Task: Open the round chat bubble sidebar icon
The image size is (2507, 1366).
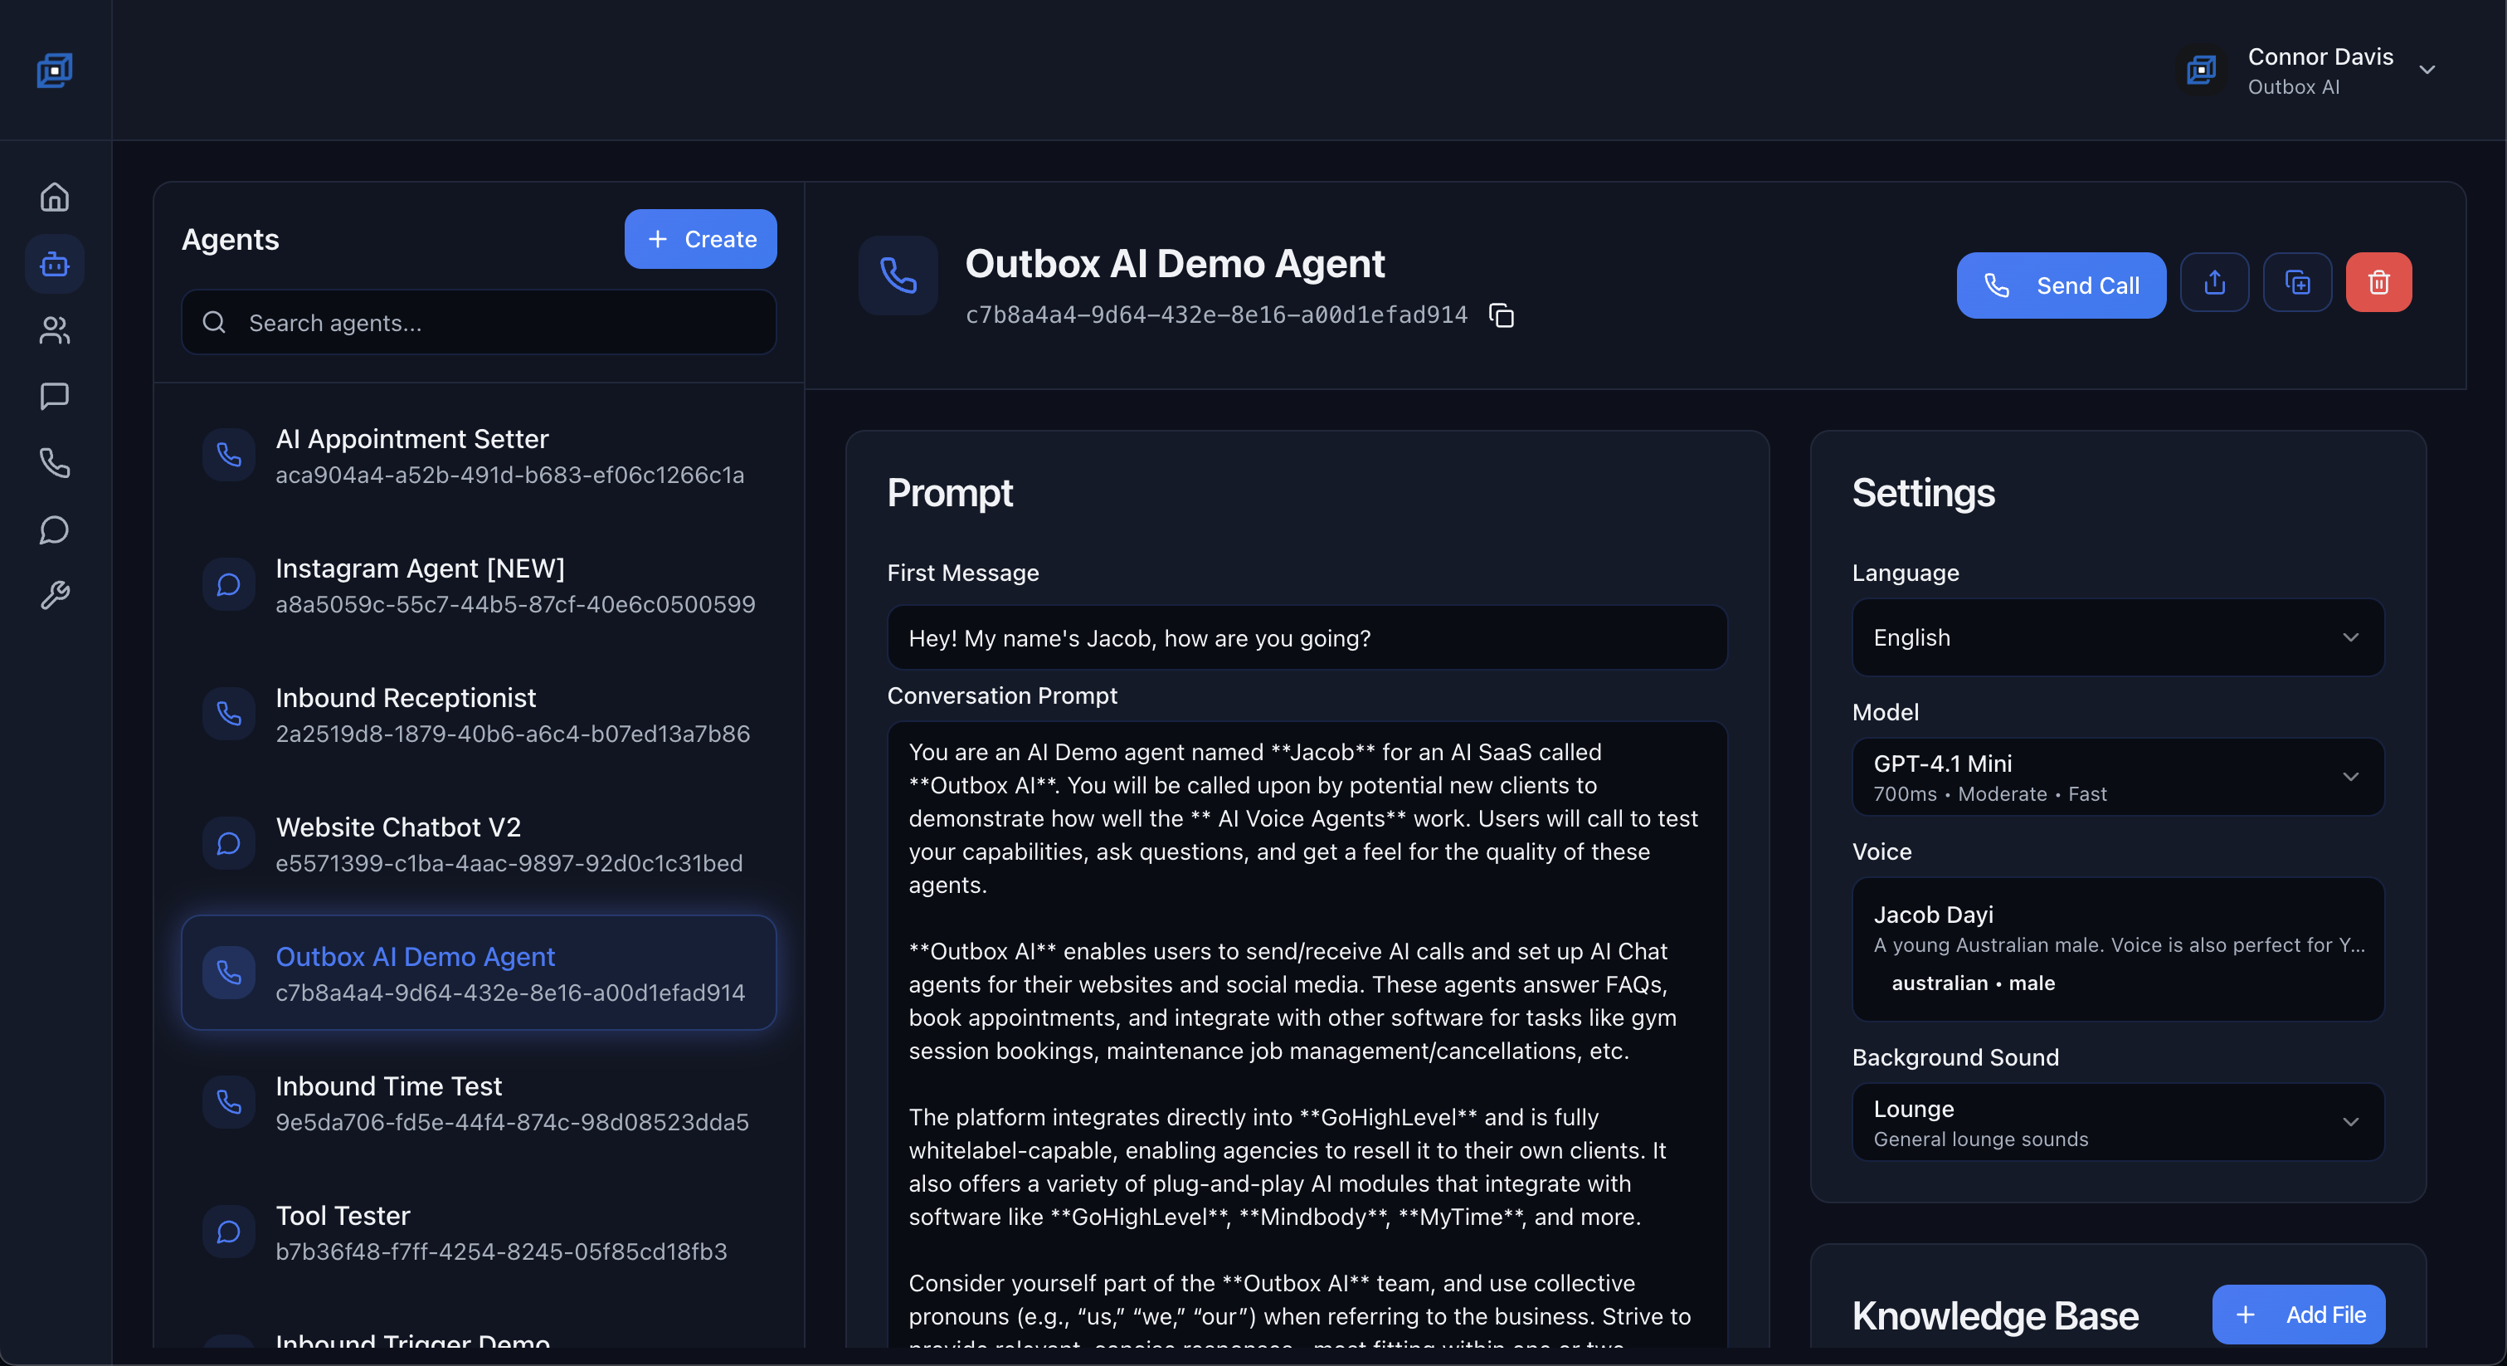Action: coord(55,529)
